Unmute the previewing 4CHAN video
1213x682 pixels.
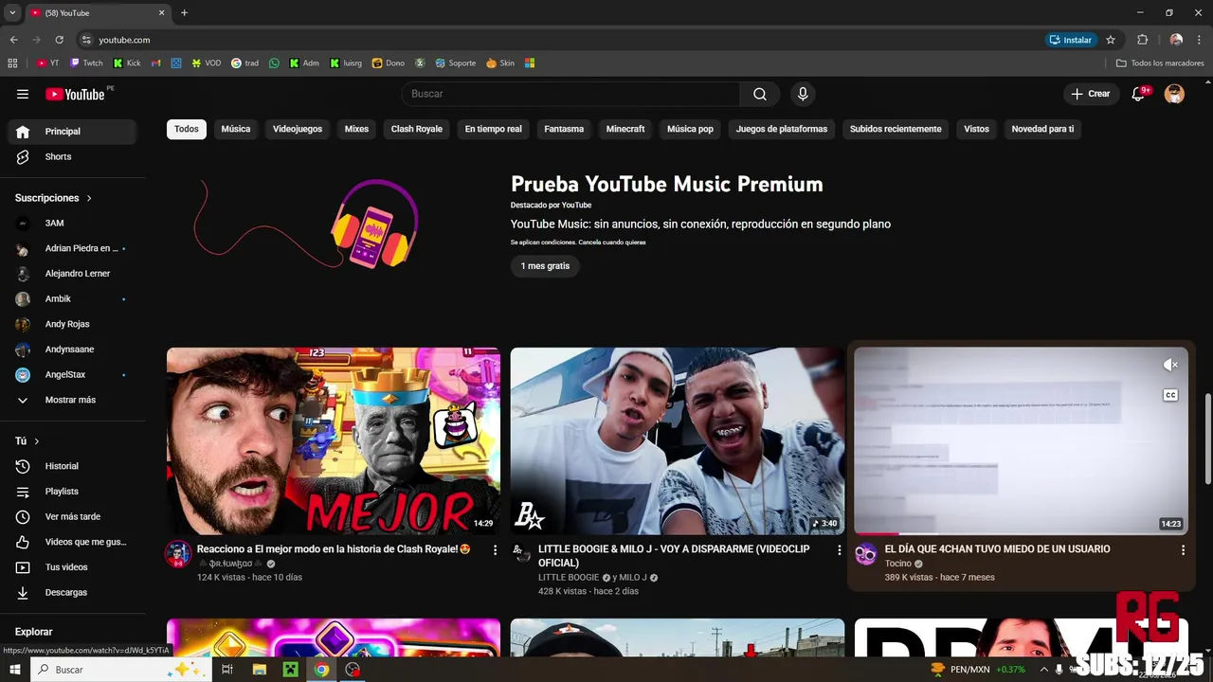point(1170,365)
